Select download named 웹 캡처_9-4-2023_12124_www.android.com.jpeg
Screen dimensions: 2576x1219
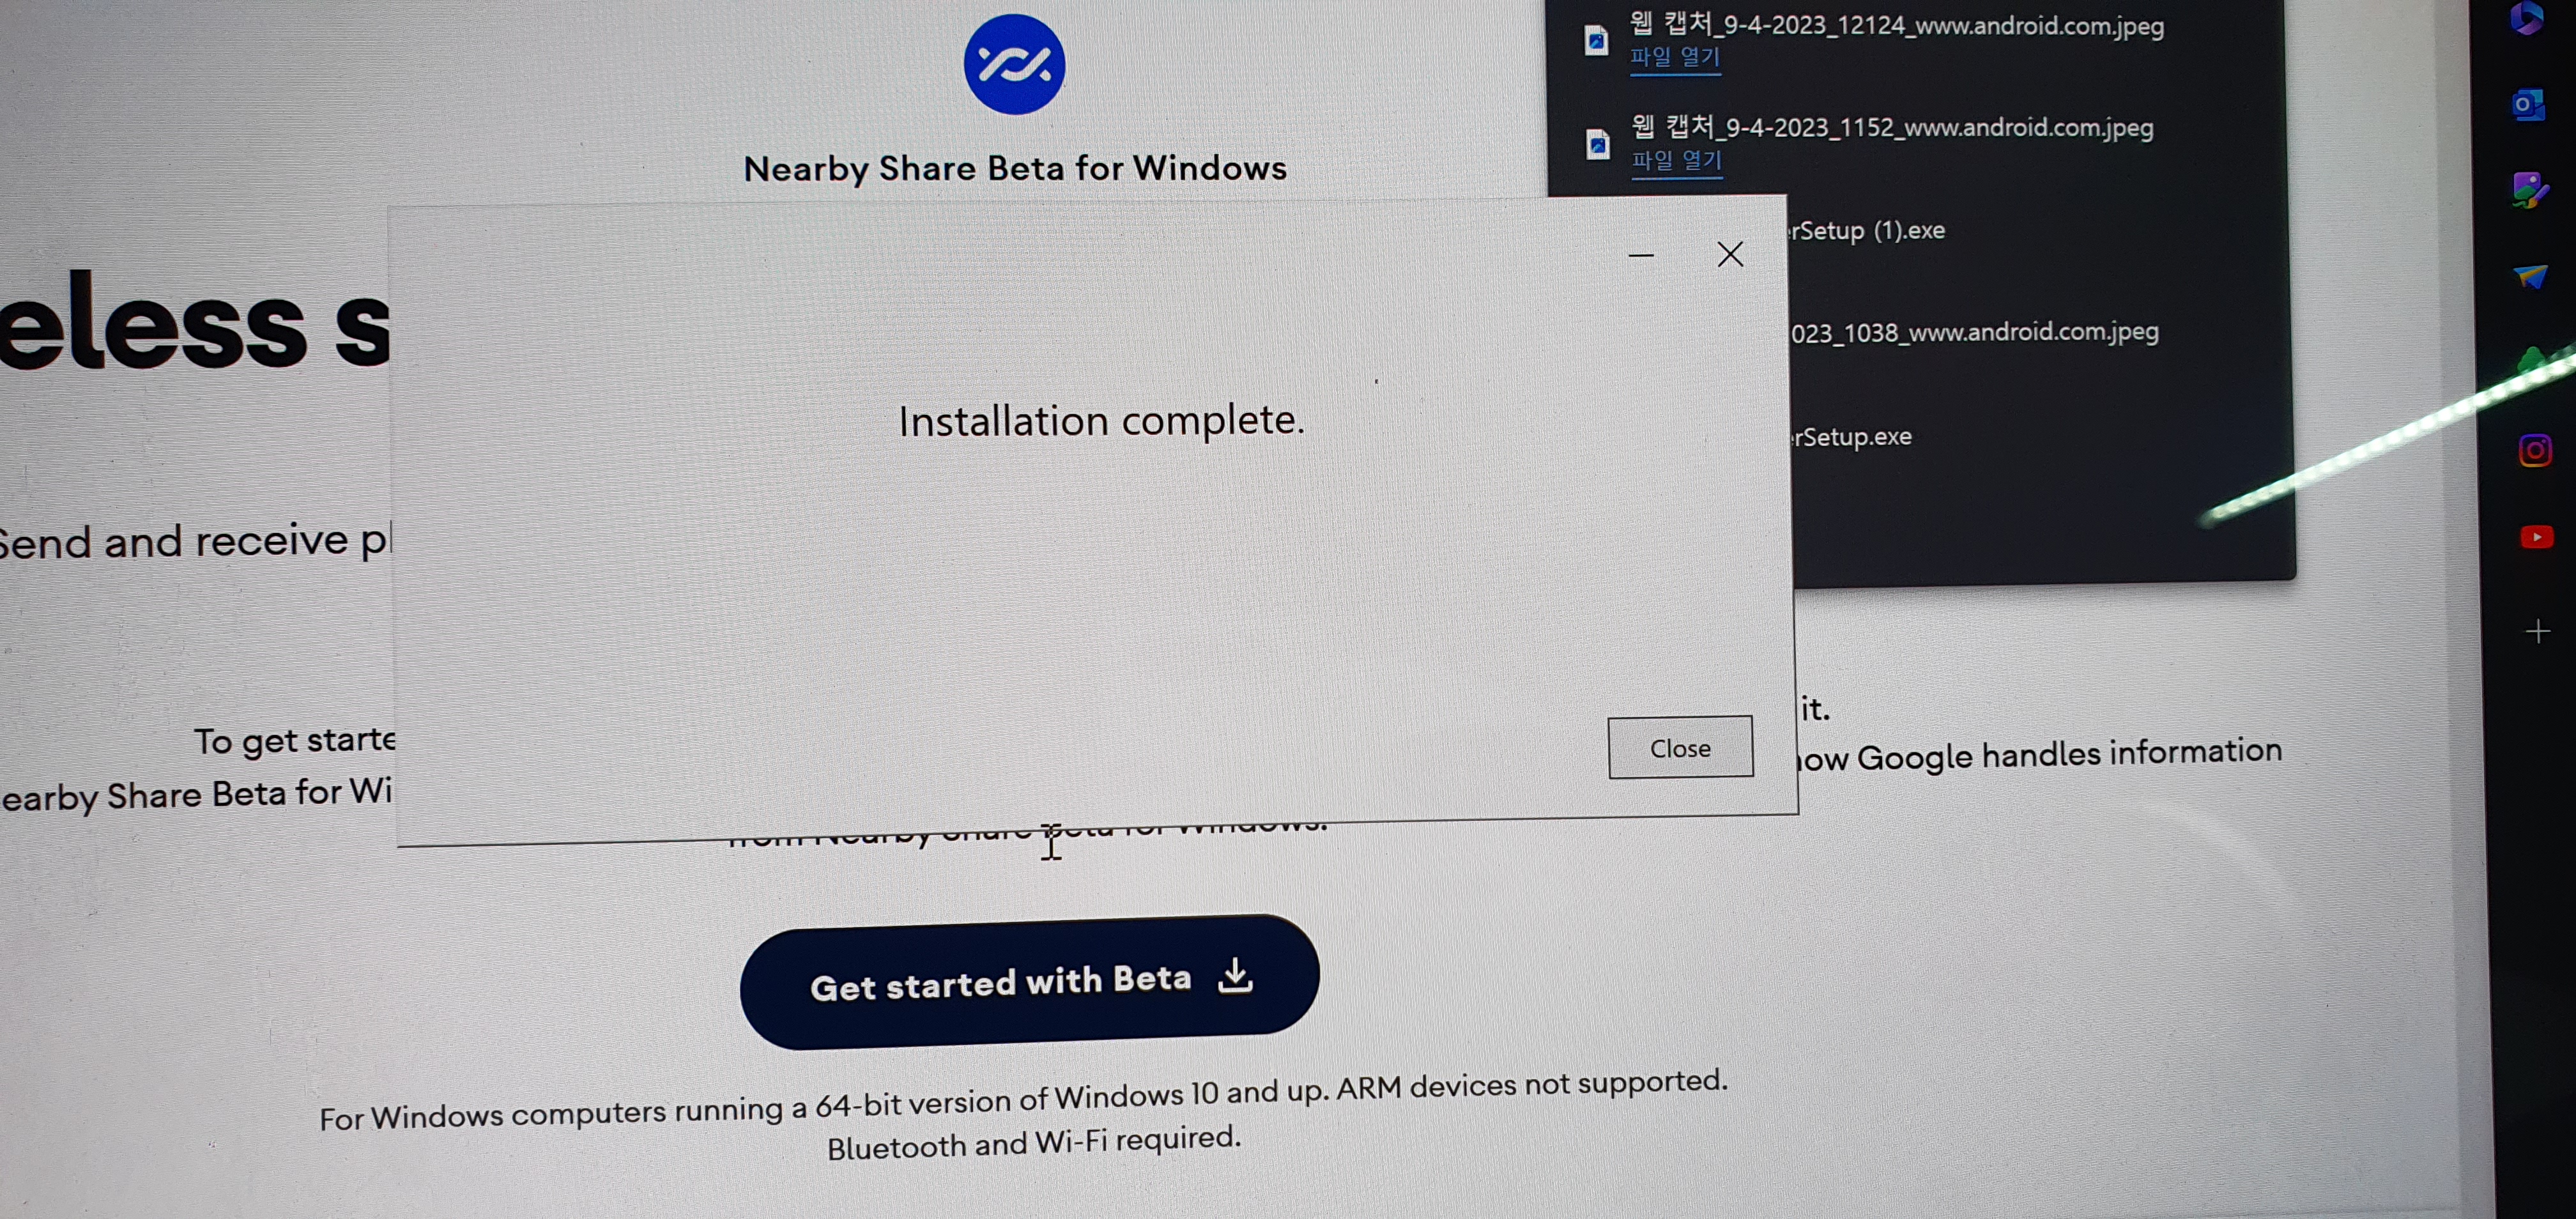pyautogui.click(x=1896, y=25)
